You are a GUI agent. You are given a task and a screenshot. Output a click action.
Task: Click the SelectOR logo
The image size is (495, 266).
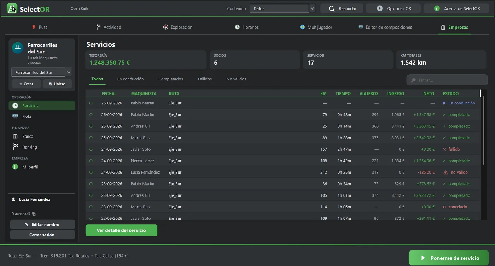[x=28, y=8]
